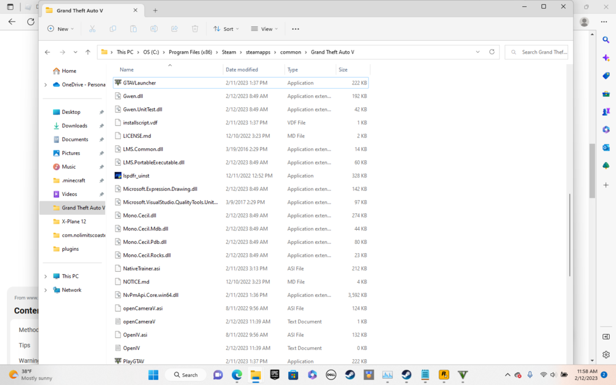The height and width of the screenshot is (385, 616).
Task: Expand the This PC tree item
Action: [x=45, y=276]
